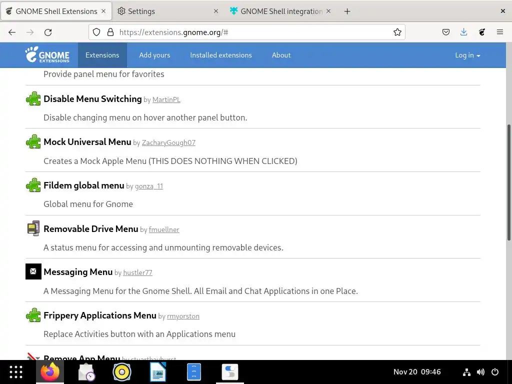Screen dimensions: 512x384
Task: Open the Nov 20 09:46 clock
Action: click(x=416, y=372)
